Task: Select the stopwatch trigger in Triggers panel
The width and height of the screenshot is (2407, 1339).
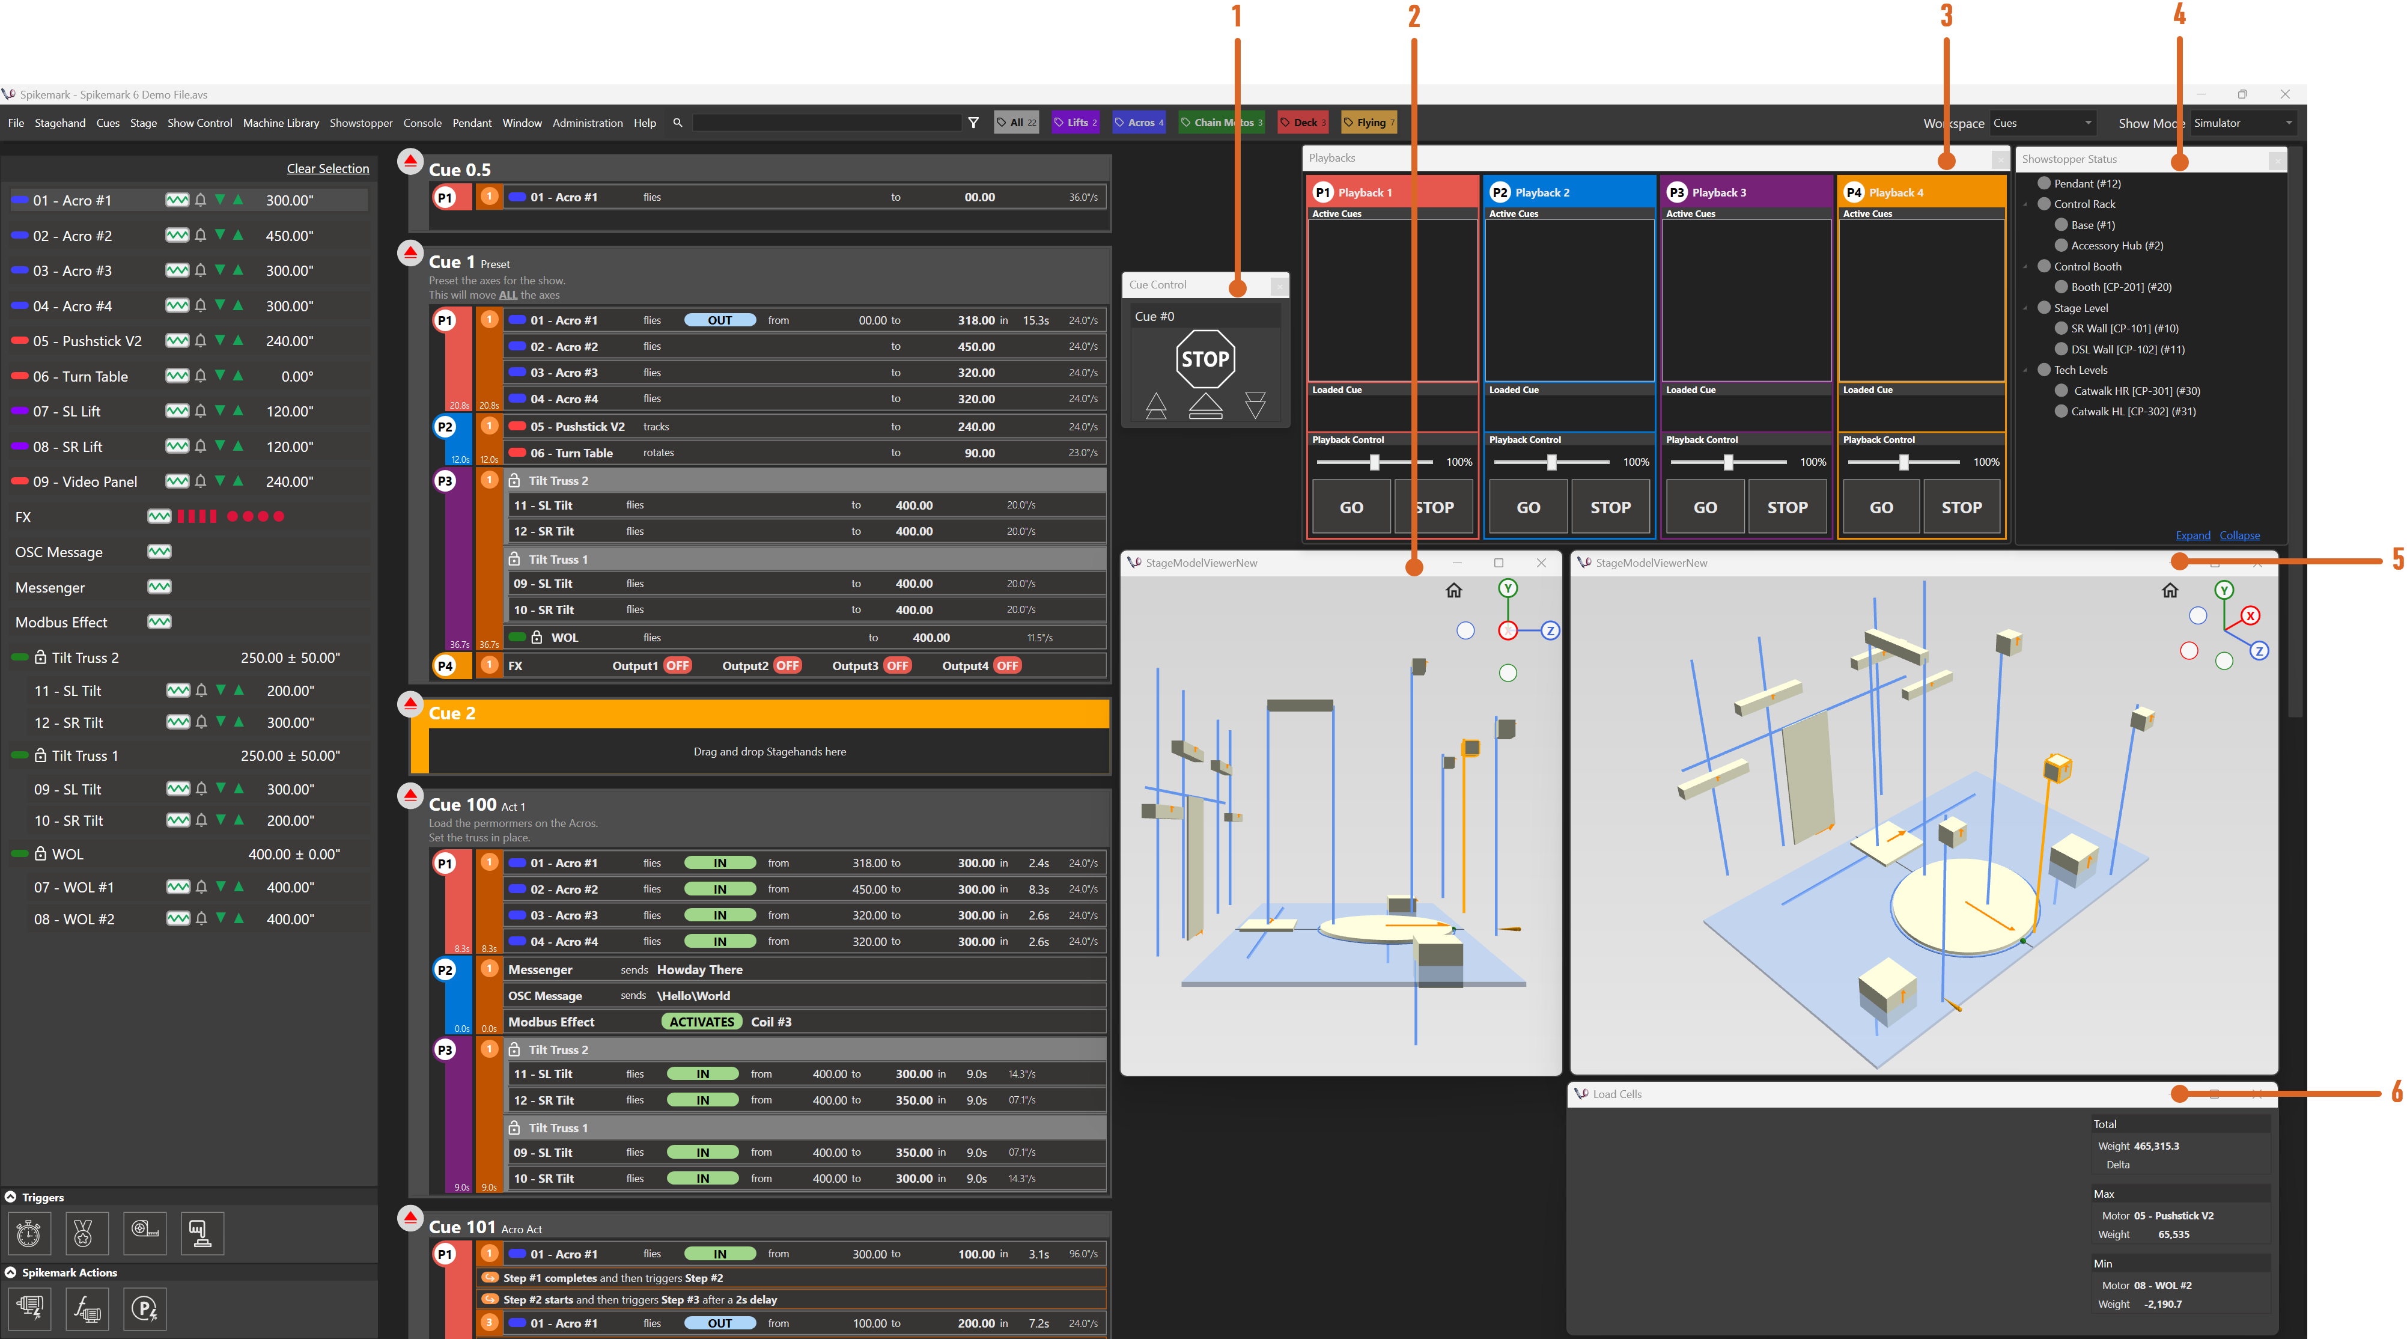Action: click(29, 1233)
